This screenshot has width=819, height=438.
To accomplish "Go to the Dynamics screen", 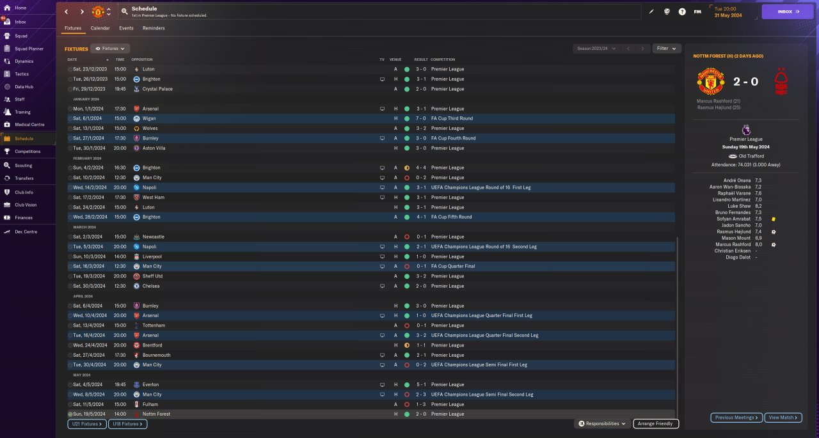I will (x=24, y=61).
